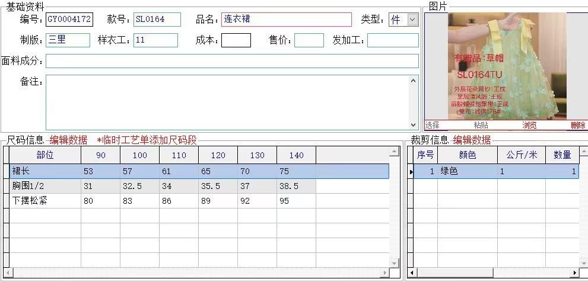The image size is (588, 282).
Task: Click inside the 备注 text area
Action: pos(227,102)
